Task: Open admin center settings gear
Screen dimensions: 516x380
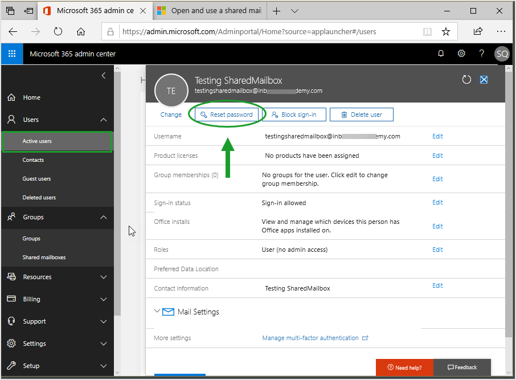Action: [461, 53]
